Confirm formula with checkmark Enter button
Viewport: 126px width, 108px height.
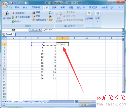click(x=36, y=30)
